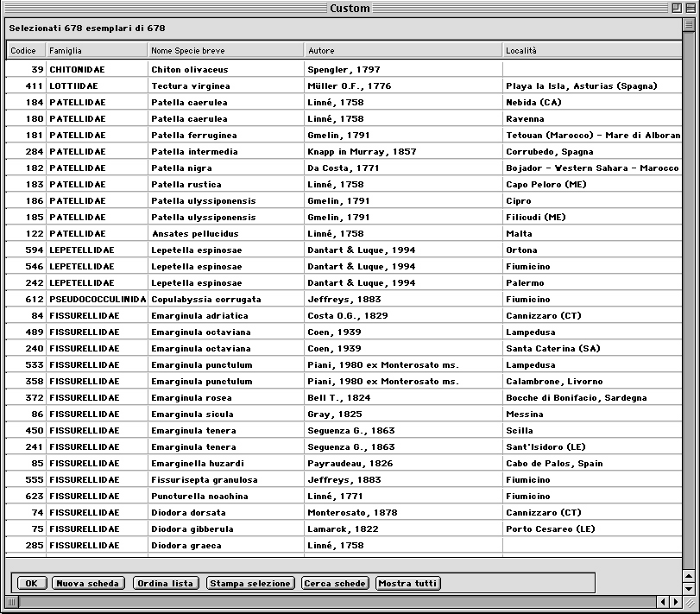Click the horizontal scrollbar left arrow
The image size is (700, 614).
(x=663, y=602)
